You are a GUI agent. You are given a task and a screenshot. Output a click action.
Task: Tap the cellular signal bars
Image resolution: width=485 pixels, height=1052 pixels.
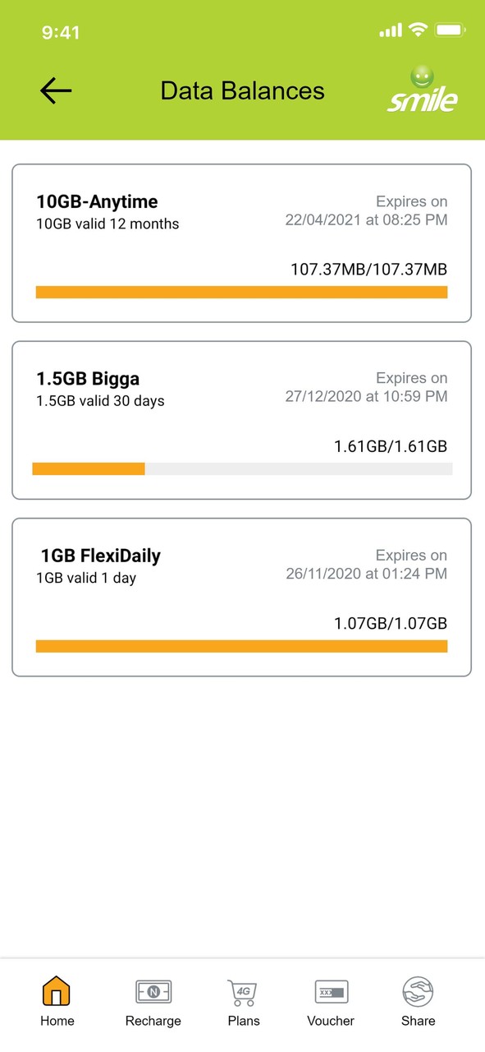pyautogui.click(x=391, y=30)
